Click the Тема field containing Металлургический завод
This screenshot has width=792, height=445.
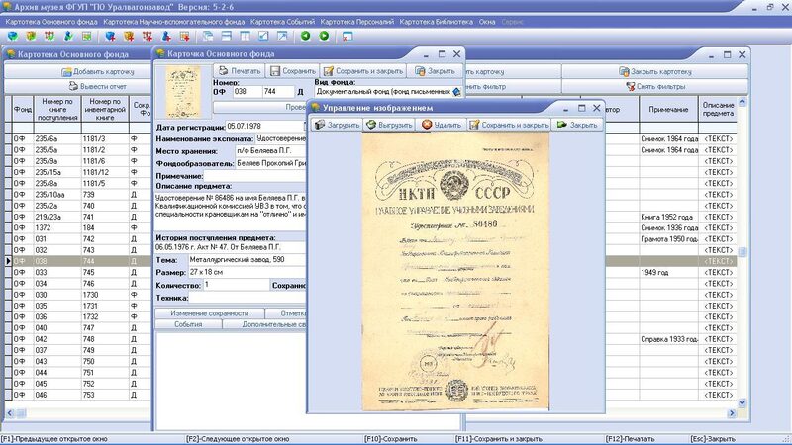pyautogui.click(x=247, y=260)
